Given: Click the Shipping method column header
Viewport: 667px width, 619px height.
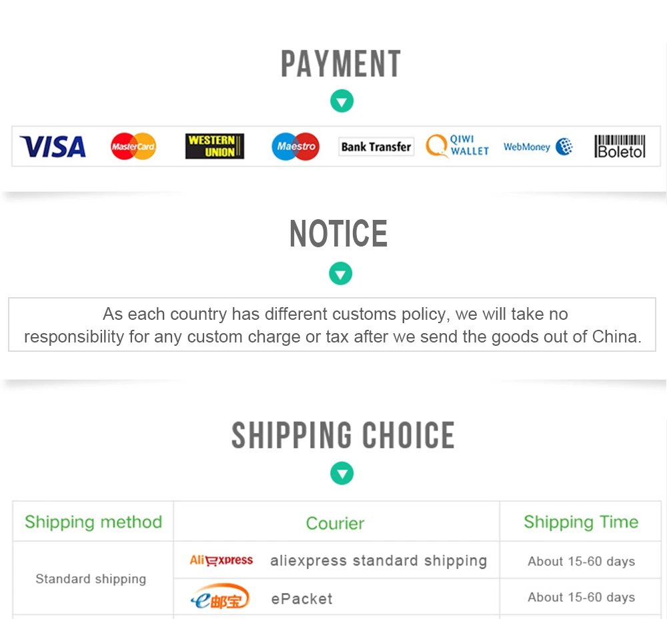Looking at the screenshot, I should (x=93, y=522).
